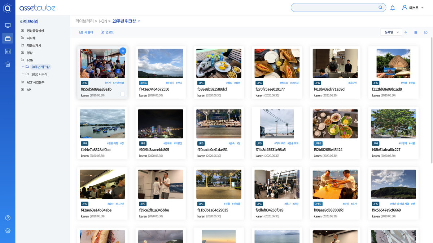Open the notifications bell
This screenshot has width=433, height=243.
click(393, 8)
